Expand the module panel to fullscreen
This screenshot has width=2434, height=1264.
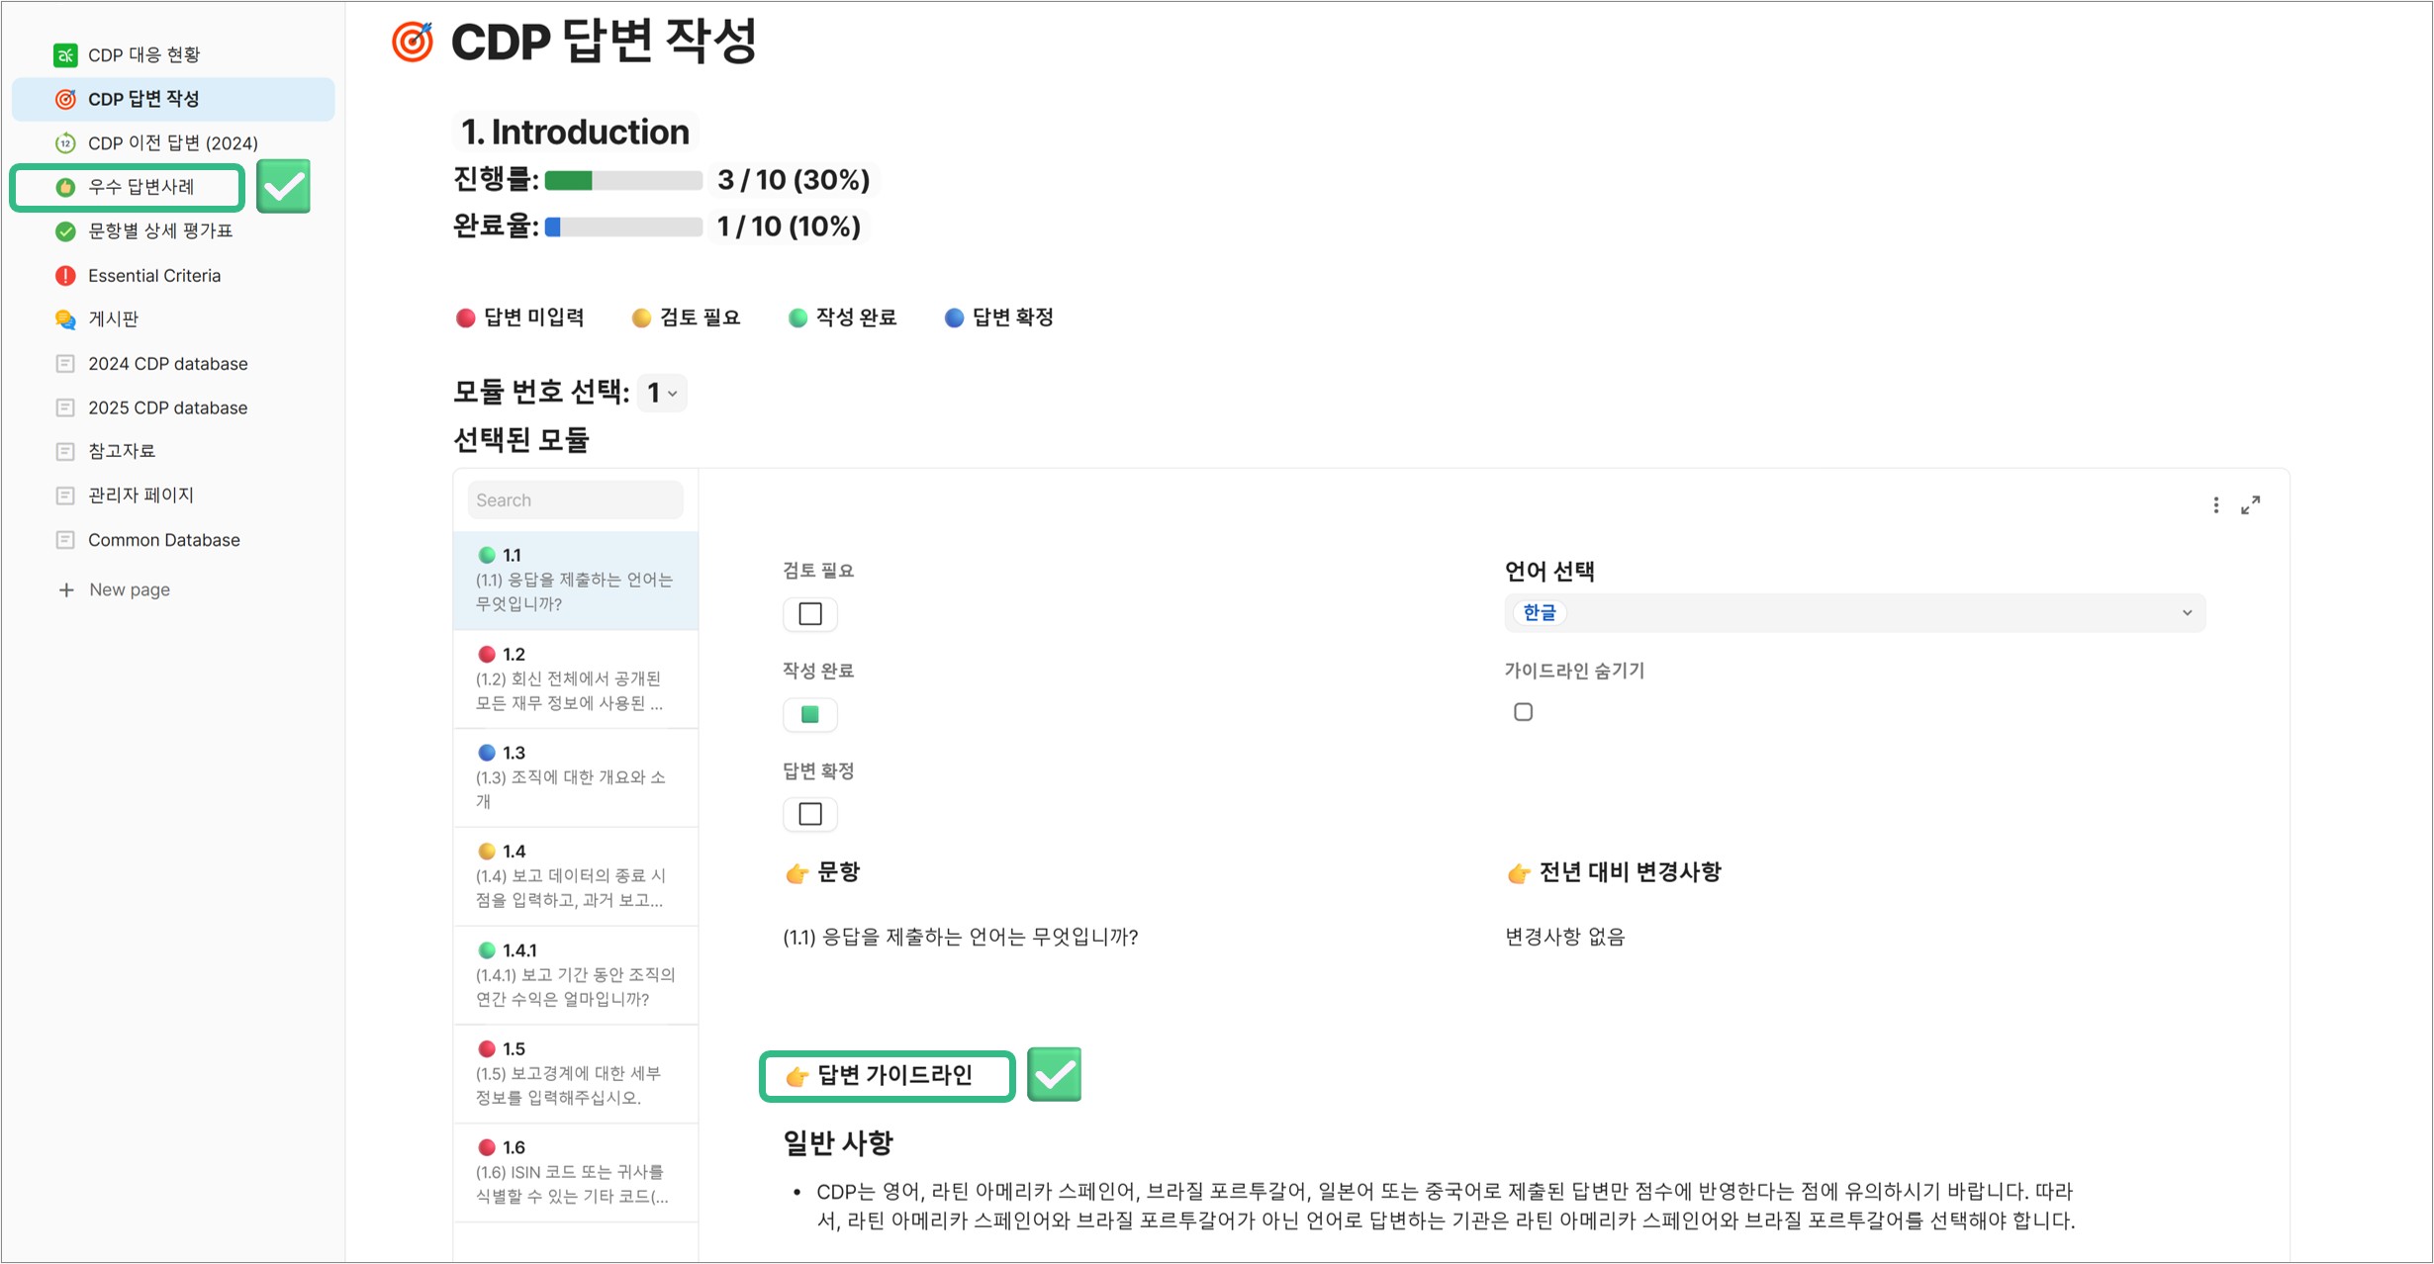coord(2251,505)
